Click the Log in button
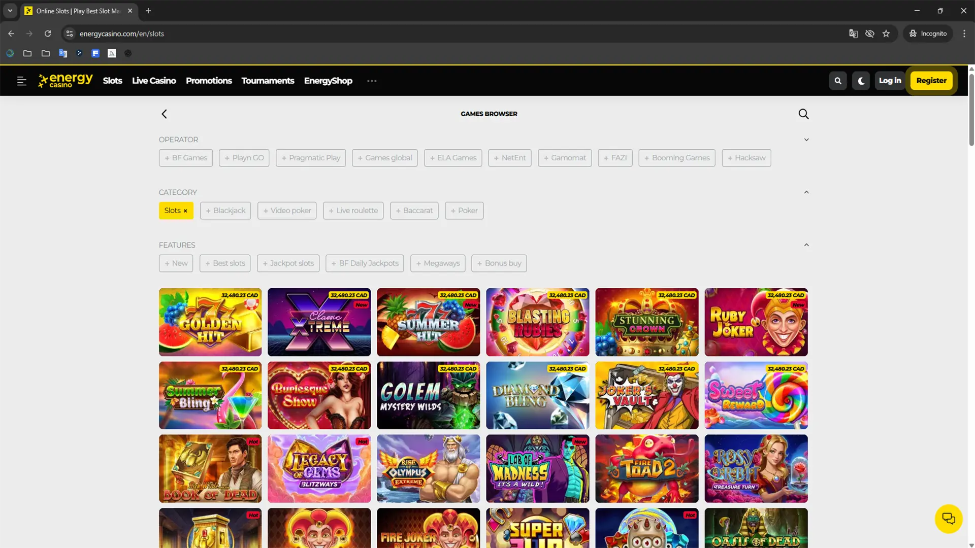Image resolution: width=975 pixels, height=548 pixels. (x=890, y=81)
